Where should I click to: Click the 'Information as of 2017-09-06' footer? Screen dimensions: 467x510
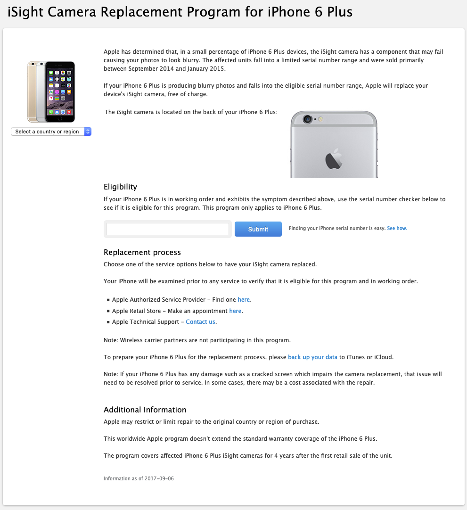(139, 478)
